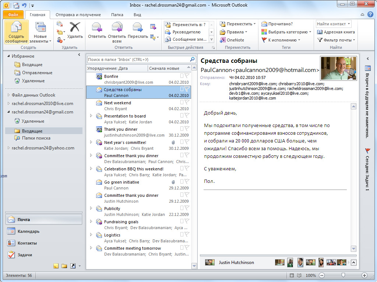377x282 pixels.
Task: Expand the Presentation to board conversation
Action: point(91,116)
